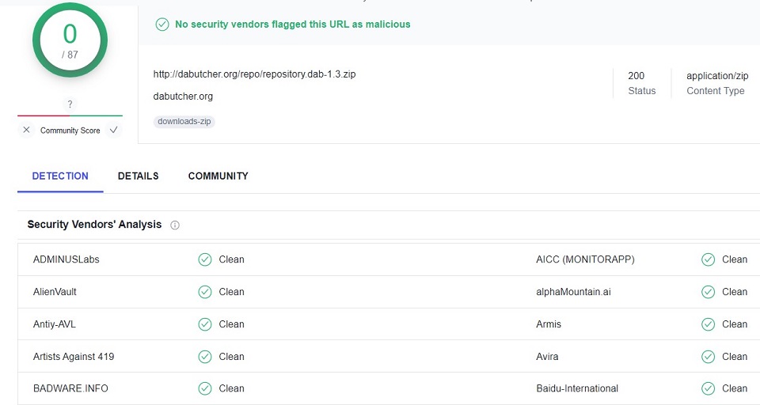The width and height of the screenshot is (760, 405).
Task: Click the Clean check icon for alphaMountain.ai
Action: (x=708, y=292)
